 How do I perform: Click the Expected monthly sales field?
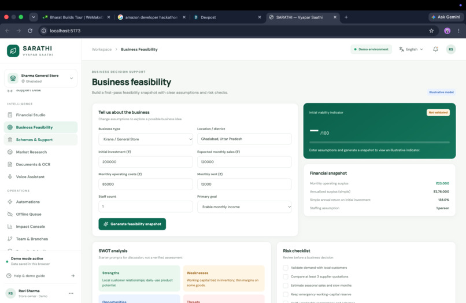245,162
